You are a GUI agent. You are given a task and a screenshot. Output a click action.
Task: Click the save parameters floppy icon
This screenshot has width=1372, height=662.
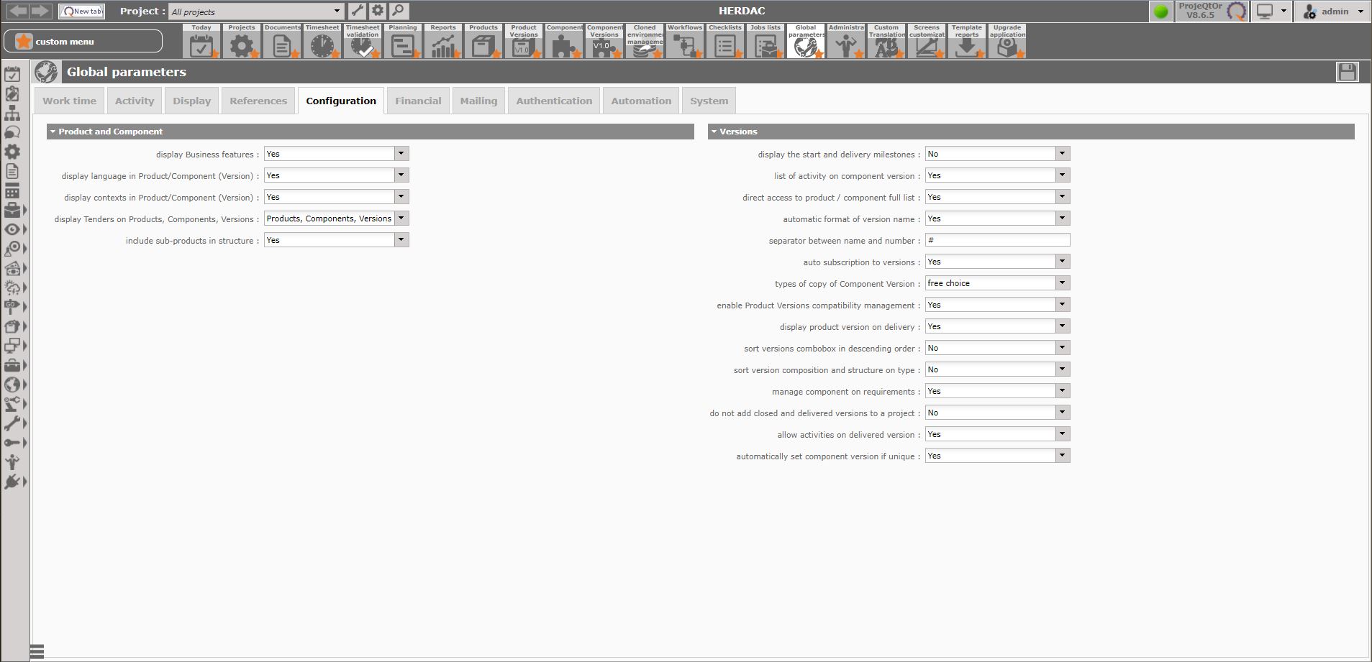click(x=1347, y=72)
